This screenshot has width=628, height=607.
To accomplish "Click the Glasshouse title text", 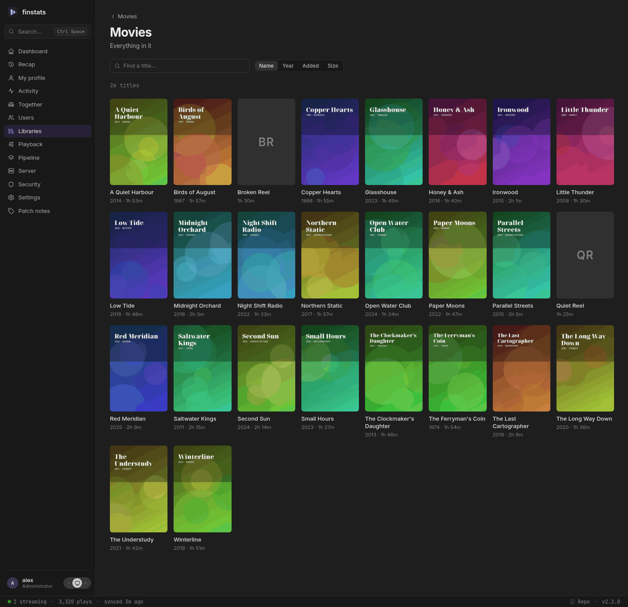I will pyautogui.click(x=381, y=192).
